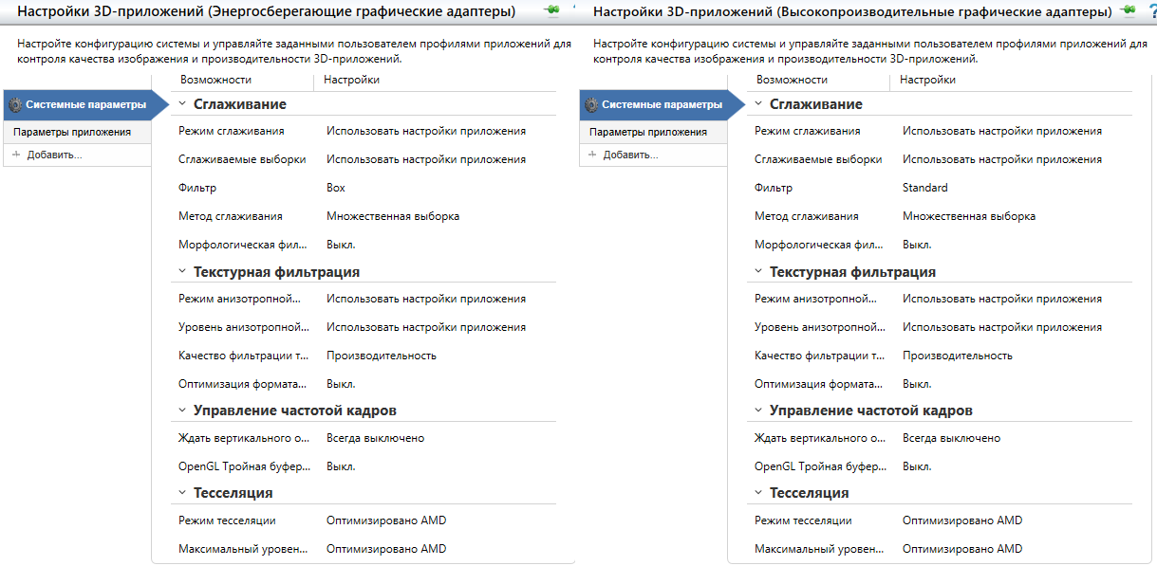
Task: Open Режим анизотропной value in high-performance panel
Action: click(x=1002, y=299)
